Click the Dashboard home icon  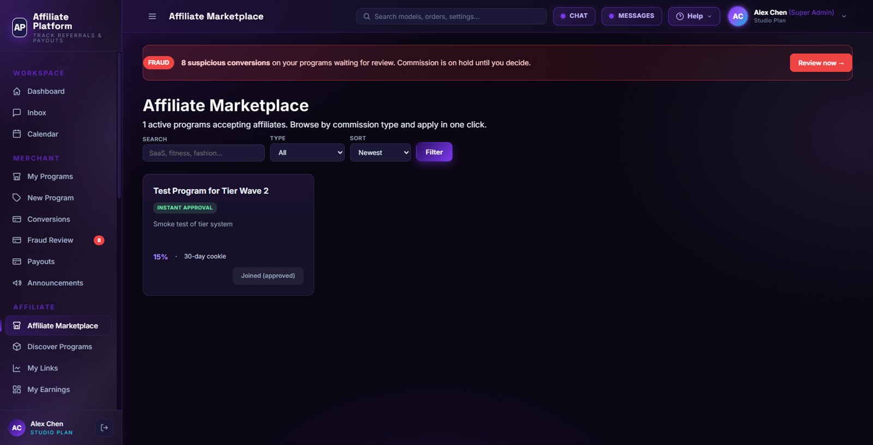tap(17, 91)
